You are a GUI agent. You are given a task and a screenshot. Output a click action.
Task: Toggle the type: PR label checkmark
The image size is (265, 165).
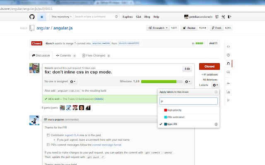[161, 124]
